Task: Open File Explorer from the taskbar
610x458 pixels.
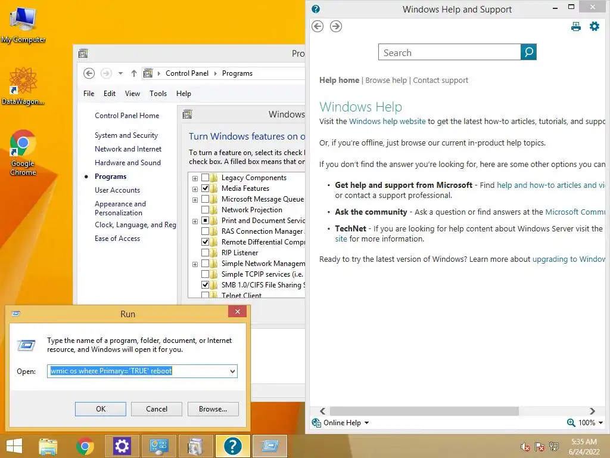Action: (48, 446)
